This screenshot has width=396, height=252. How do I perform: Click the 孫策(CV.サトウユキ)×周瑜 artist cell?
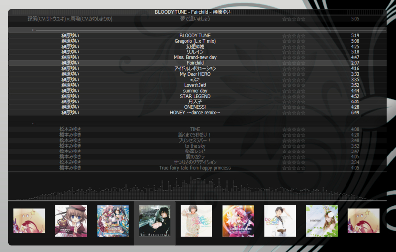(x=70, y=19)
